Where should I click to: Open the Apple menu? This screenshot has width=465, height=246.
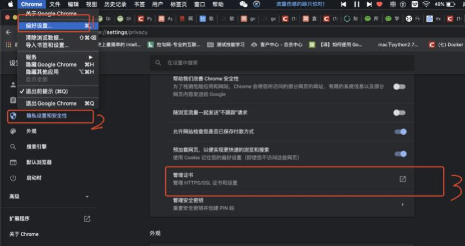point(11,4)
